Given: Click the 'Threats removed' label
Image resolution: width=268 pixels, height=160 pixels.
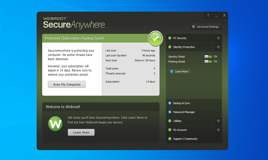Looking at the screenshot, I should pos(115,73).
